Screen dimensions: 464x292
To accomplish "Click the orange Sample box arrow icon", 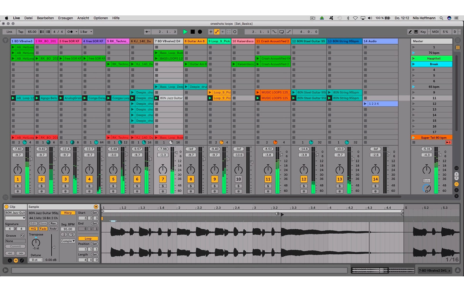I will point(96,207).
